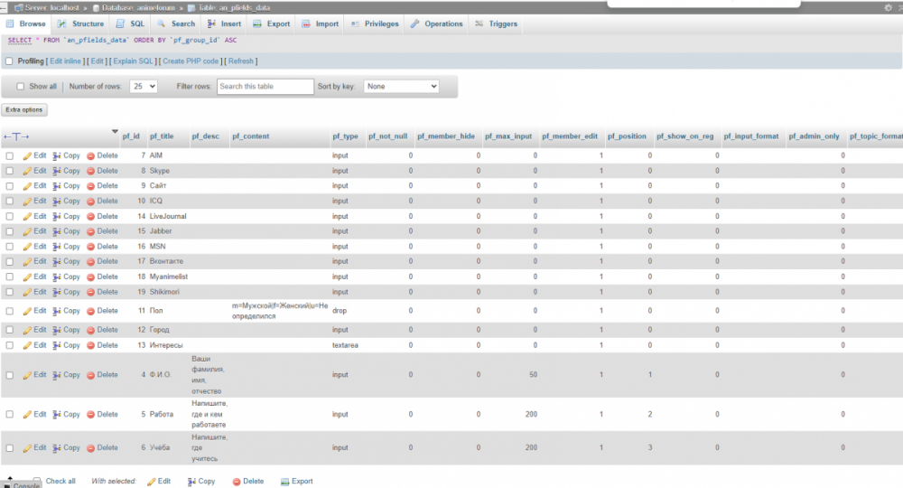The image size is (903, 488).
Task: Switch to the Structure tab
Action: 81,23
